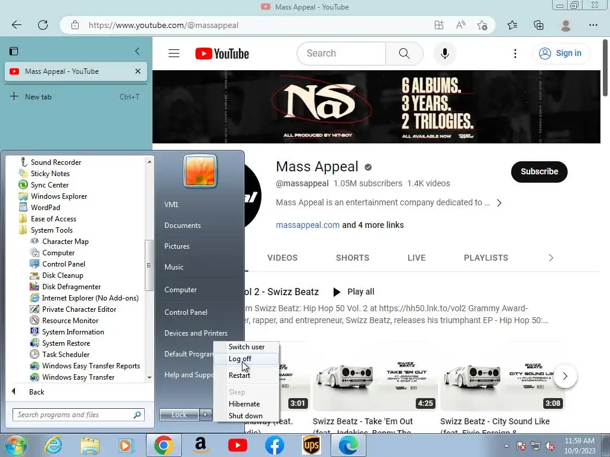
Task: Open the Edge profile avatar
Action: (566, 25)
